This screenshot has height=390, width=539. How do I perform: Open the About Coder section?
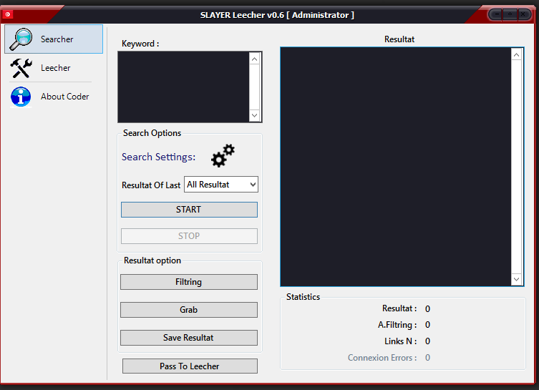tap(64, 97)
